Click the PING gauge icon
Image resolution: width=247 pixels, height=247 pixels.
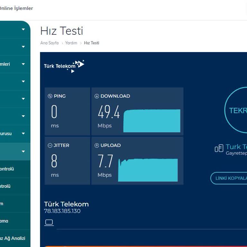tap(50, 96)
